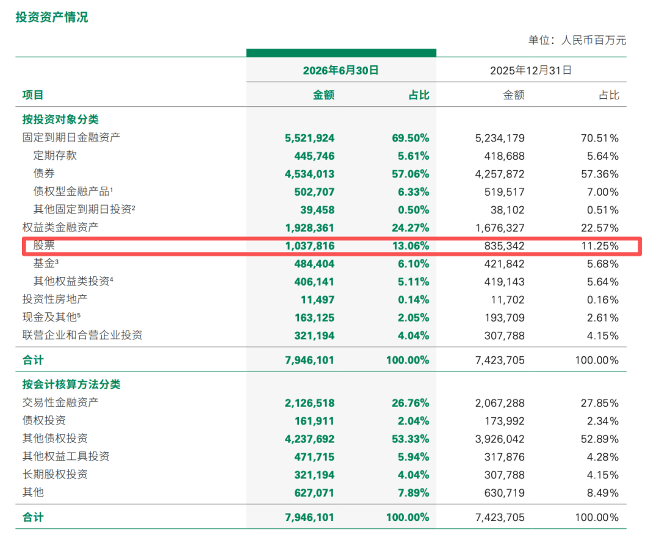Click the 1,037,816 stock amount cell
Image resolution: width=659 pixels, height=535 pixels.
[x=310, y=246]
